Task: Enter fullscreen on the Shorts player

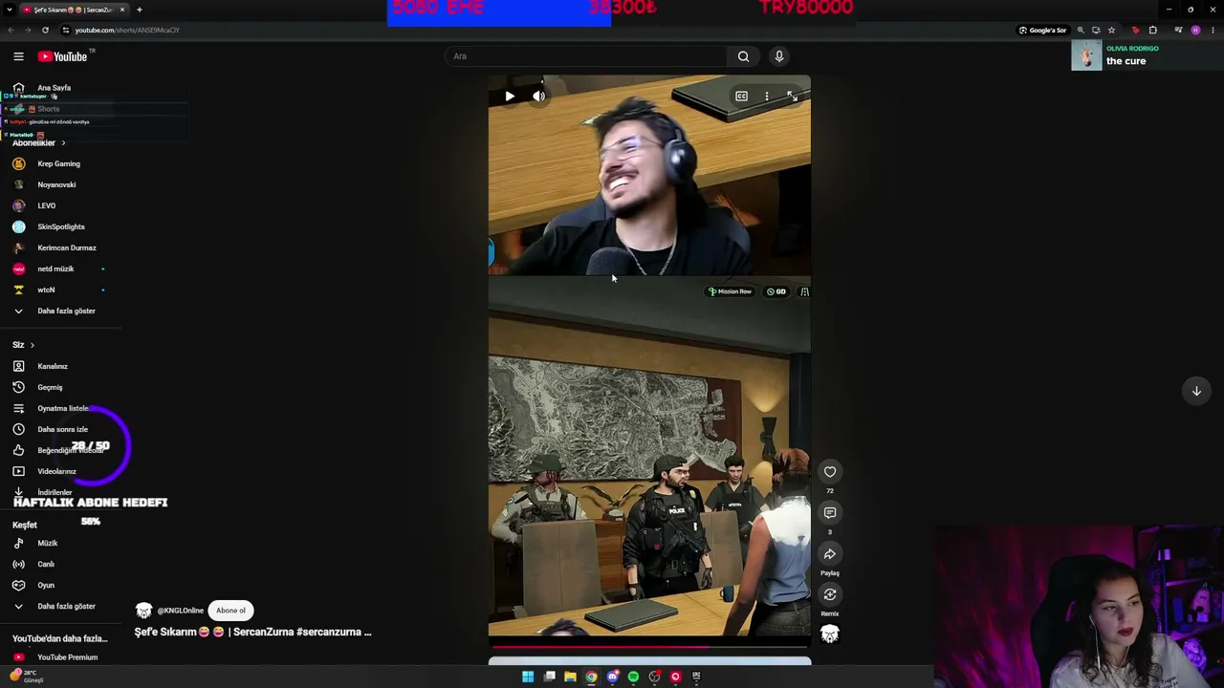Action: click(x=792, y=97)
